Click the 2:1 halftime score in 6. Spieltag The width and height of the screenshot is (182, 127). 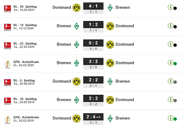[x=93, y=86]
